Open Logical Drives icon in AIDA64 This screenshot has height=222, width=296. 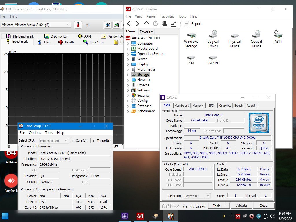coord(213,39)
